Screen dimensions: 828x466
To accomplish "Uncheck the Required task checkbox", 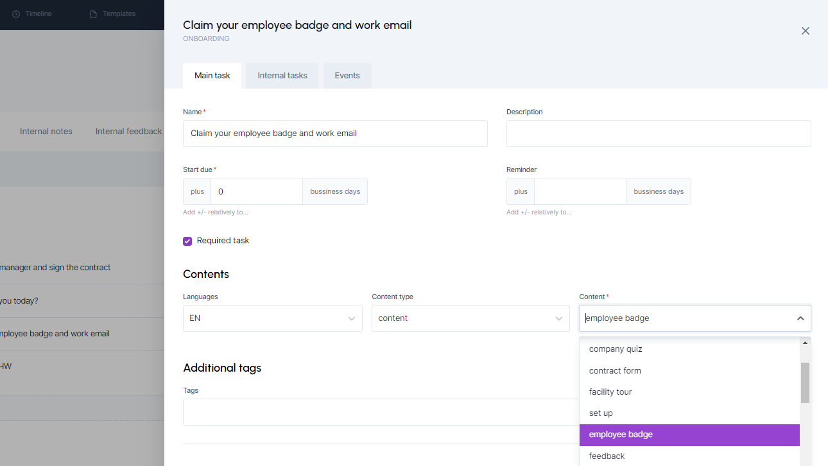I will [x=187, y=241].
